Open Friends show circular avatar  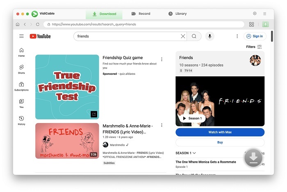255,60
